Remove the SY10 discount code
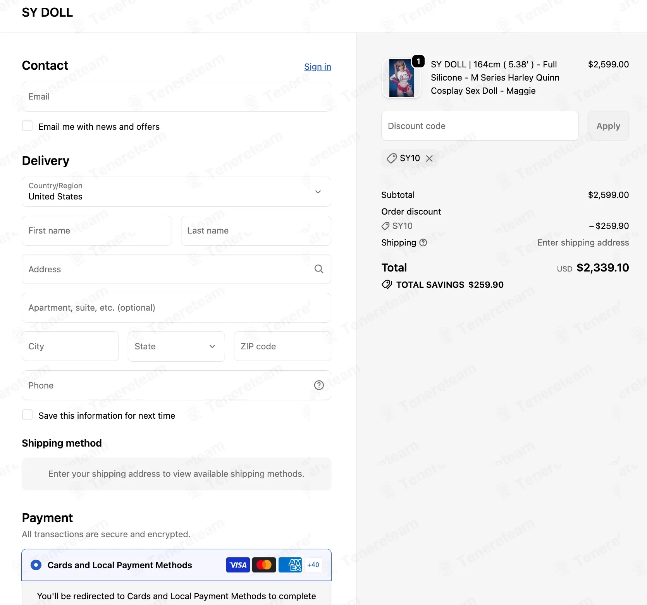647x605 pixels. [x=429, y=158]
